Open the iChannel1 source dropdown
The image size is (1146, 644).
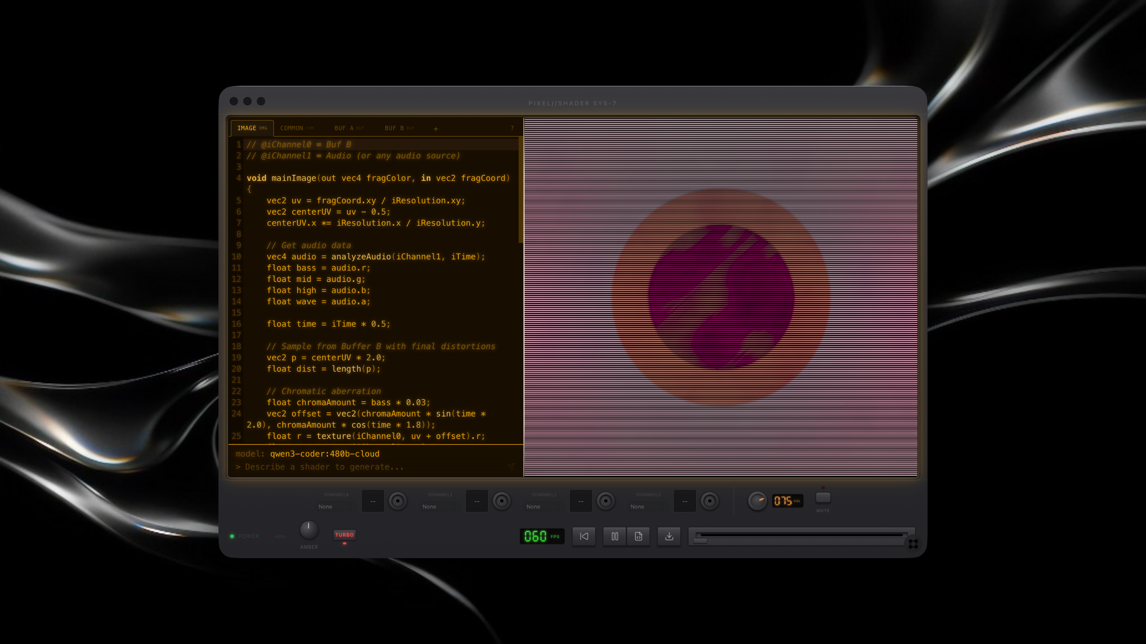click(x=438, y=506)
